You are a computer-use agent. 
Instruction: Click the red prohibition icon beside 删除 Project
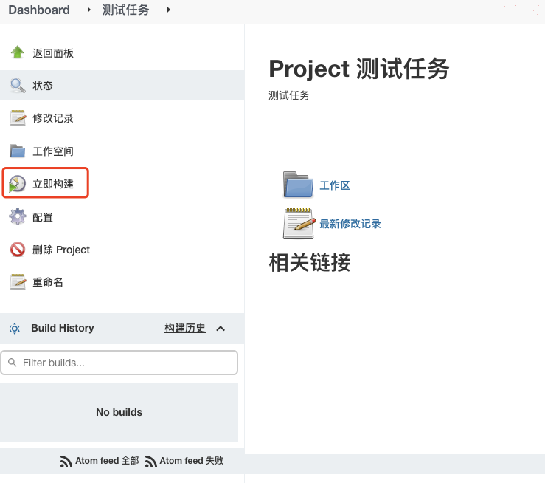pos(18,249)
